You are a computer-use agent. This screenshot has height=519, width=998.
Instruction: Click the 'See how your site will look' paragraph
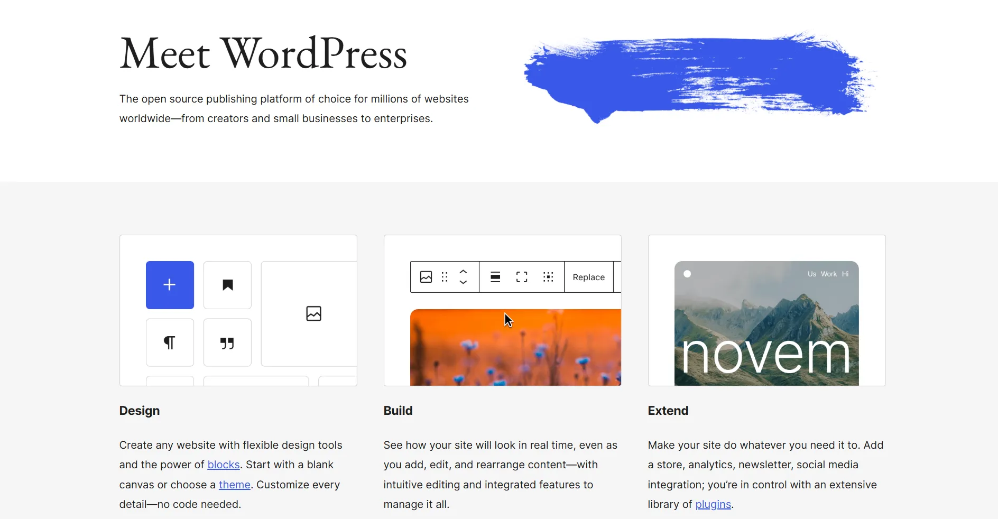coord(501,475)
